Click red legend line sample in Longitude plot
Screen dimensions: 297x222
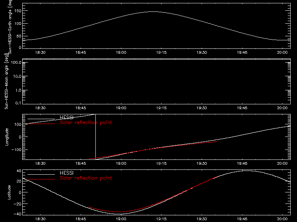coord(41,124)
